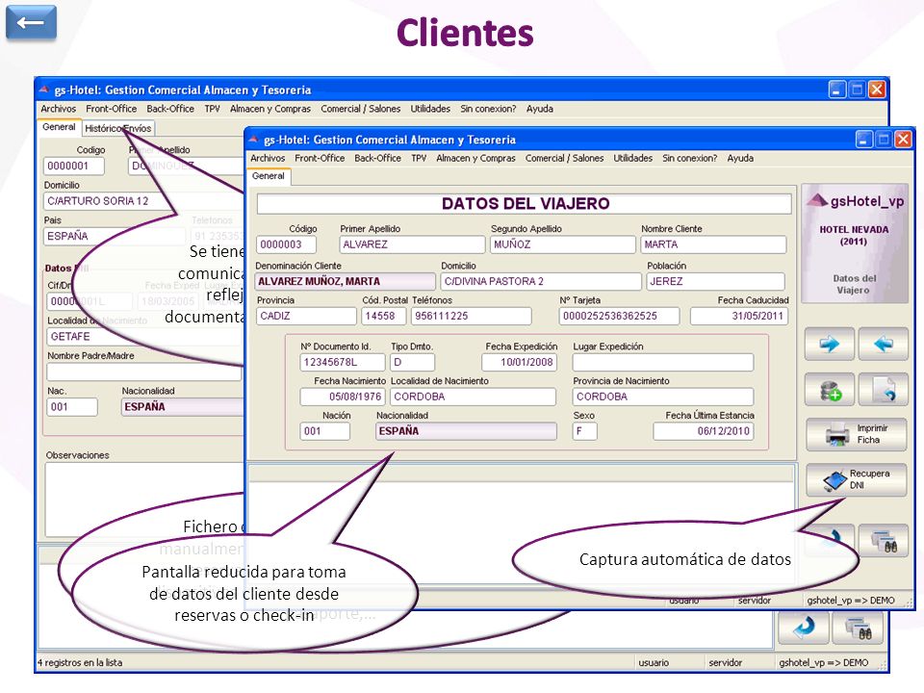The image size is (924, 693).
Task: Click Denominación Cliente field ALVAREZ MUÑOZ, MARTA
Action: click(345, 281)
